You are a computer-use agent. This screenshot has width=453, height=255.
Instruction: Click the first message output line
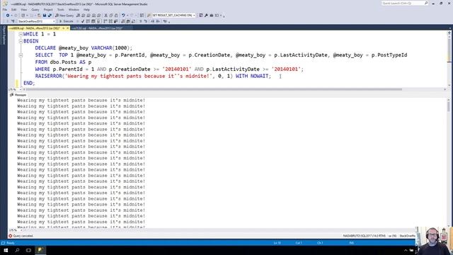(81, 101)
